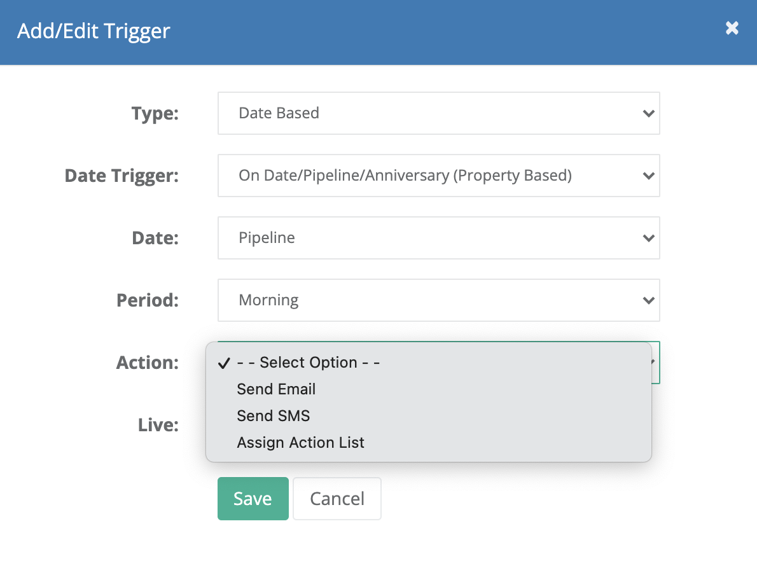The image size is (757, 575).
Task: Click the Action field label
Action: [147, 363]
